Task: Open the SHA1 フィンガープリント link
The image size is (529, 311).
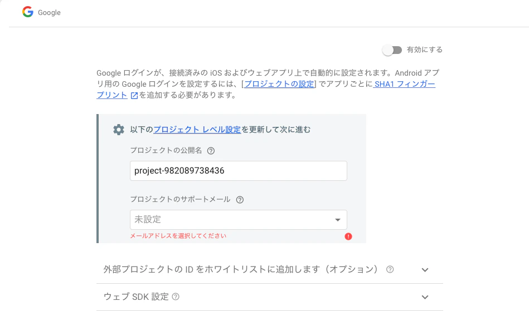Action: 405,84
